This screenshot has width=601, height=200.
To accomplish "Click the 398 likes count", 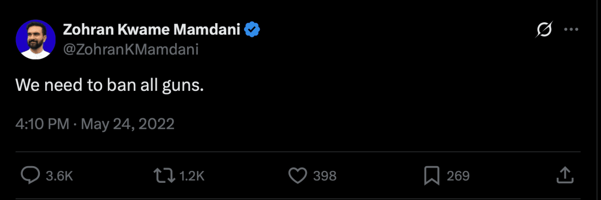I will tap(325, 176).
